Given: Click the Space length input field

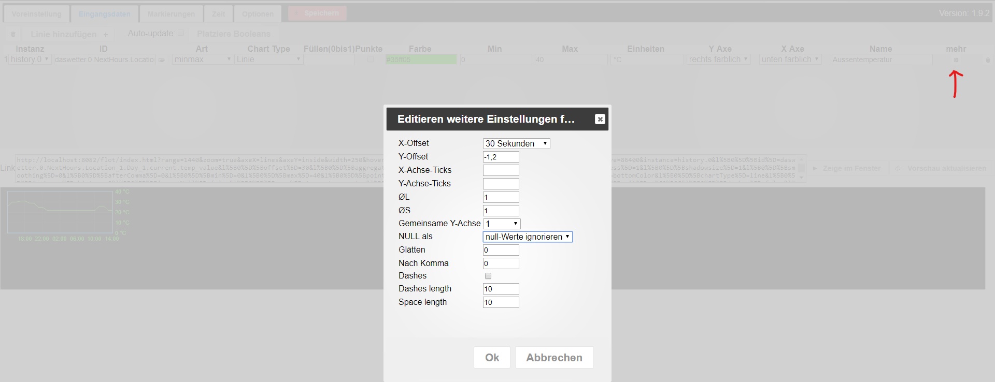Looking at the screenshot, I should (501, 302).
